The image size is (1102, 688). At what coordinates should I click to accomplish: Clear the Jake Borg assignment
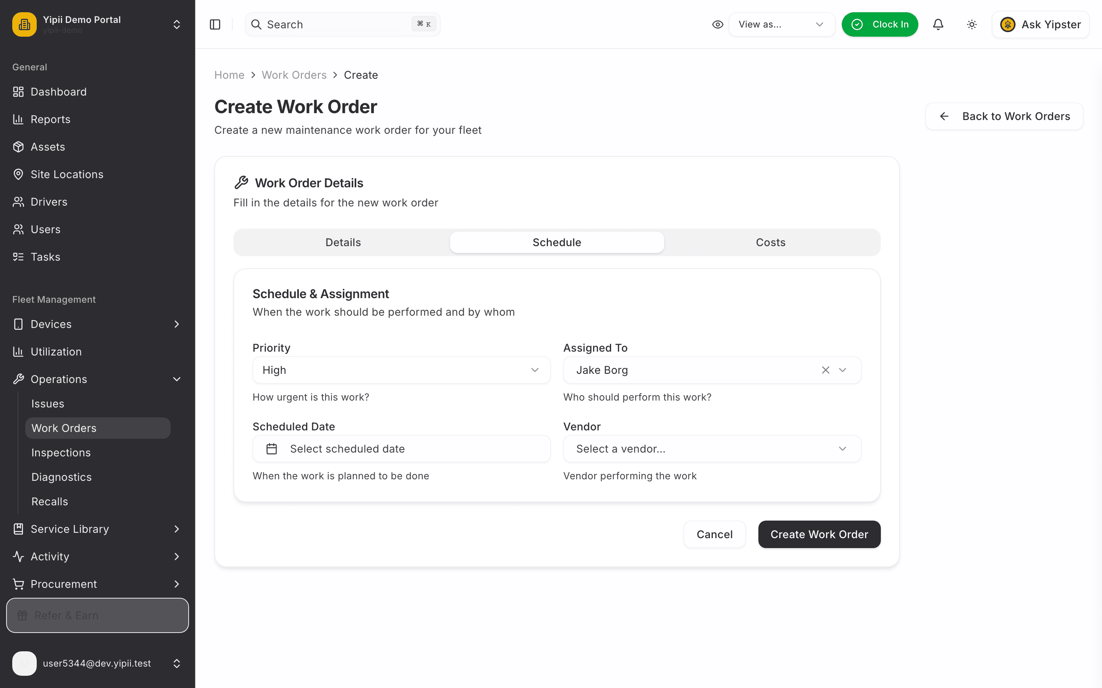[x=826, y=370]
